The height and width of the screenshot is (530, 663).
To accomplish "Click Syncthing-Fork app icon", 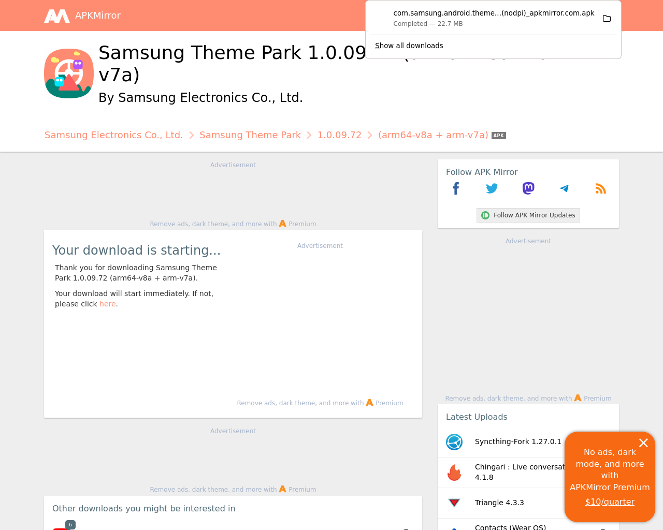I will pyautogui.click(x=454, y=442).
